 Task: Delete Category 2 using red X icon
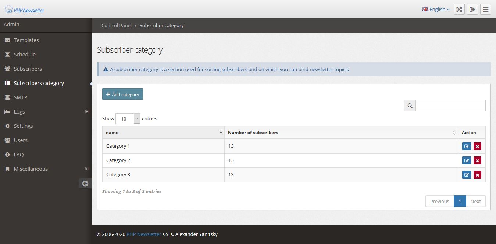[x=477, y=160]
